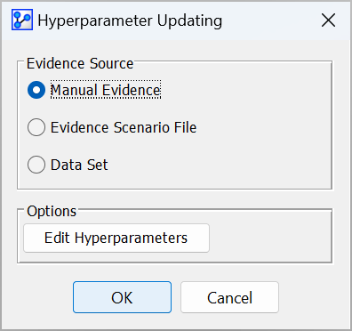This screenshot has width=352, height=331.
Task: Keep manual evidence as the evidence source
Action: click(x=36, y=90)
